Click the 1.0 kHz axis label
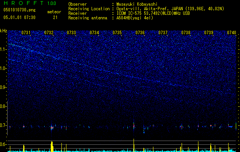 coord(3,68)
